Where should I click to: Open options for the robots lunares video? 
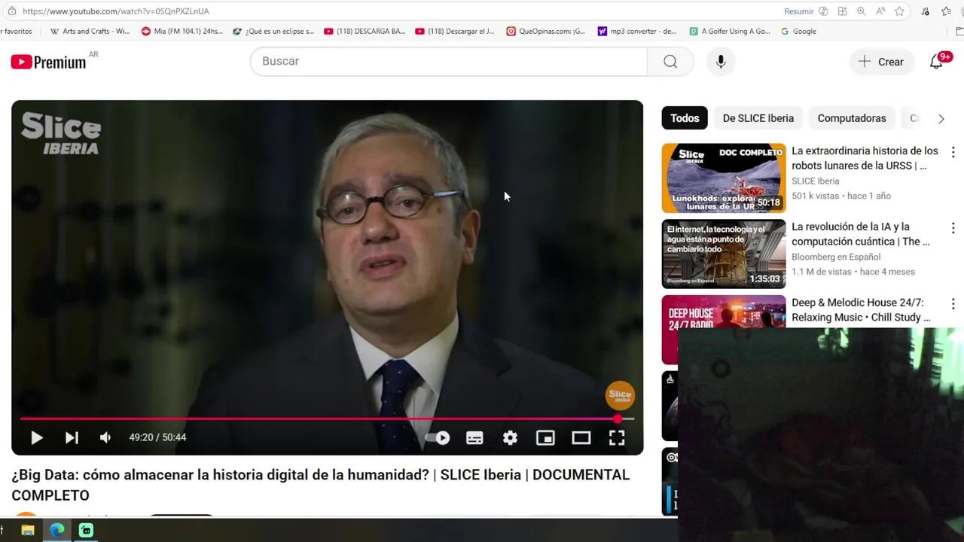click(x=953, y=152)
